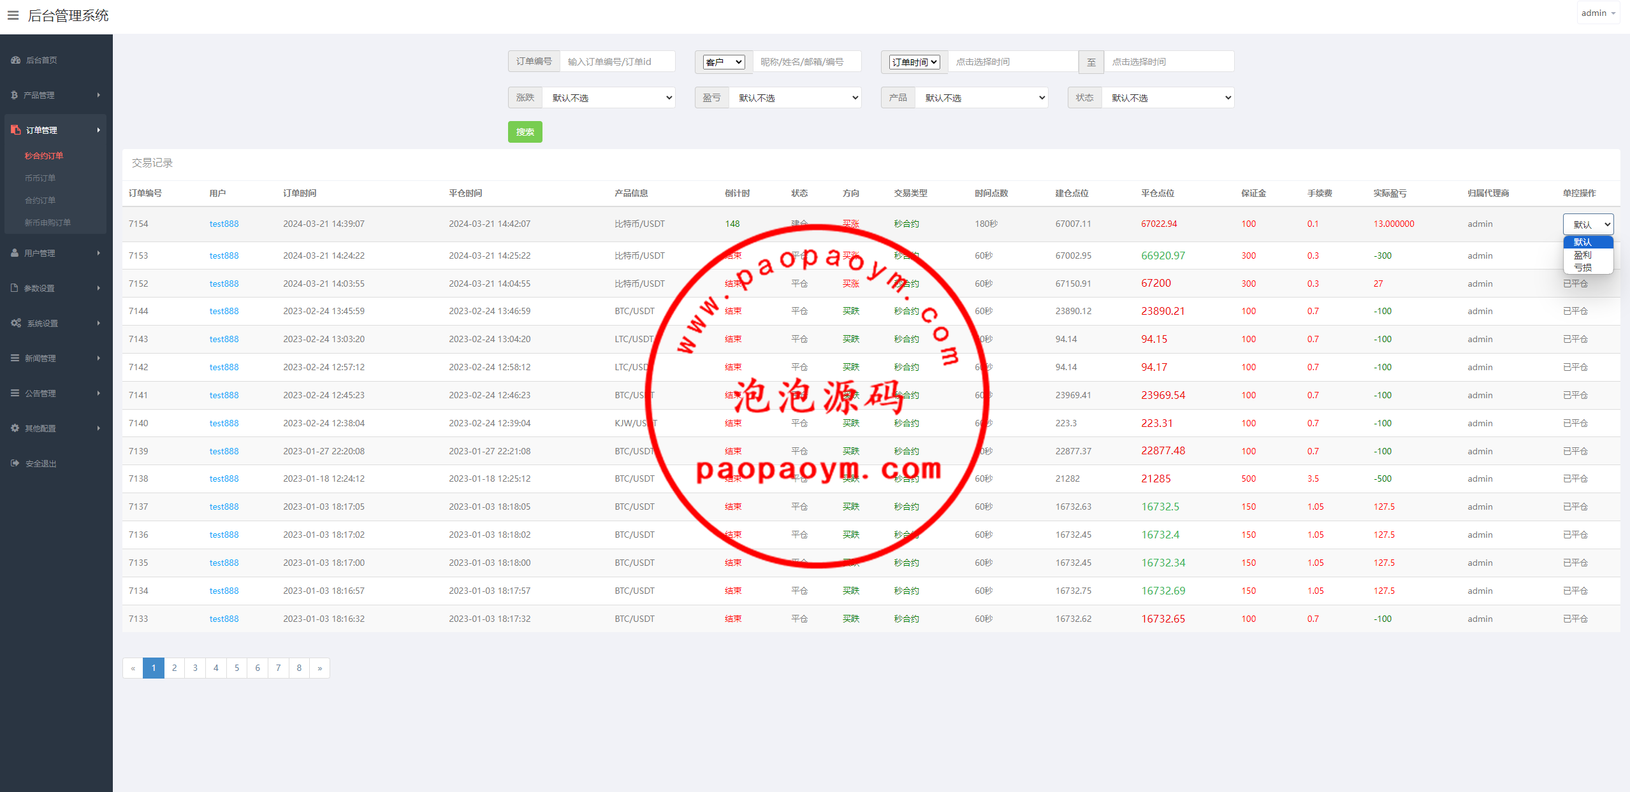Click the dashboard icon beside 后台首页
The width and height of the screenshot is (1630, 792).
tap(16, 60)
